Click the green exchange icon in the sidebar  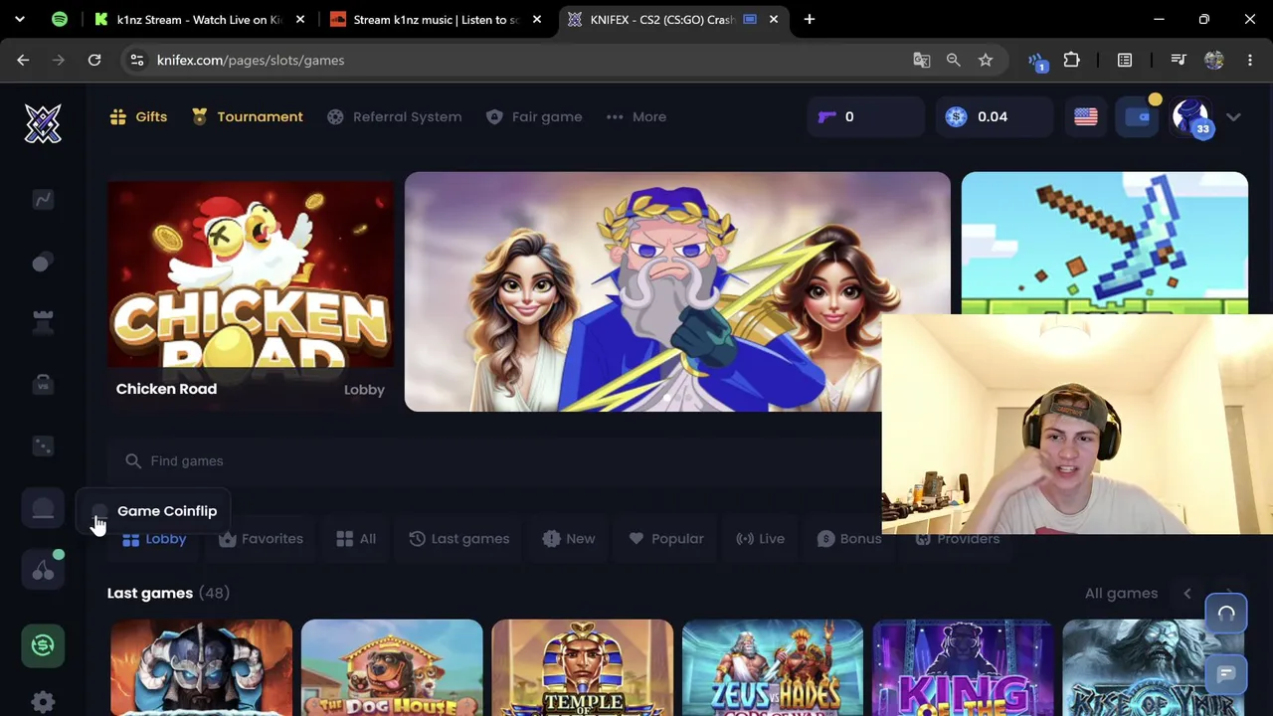tap(43, 645)
